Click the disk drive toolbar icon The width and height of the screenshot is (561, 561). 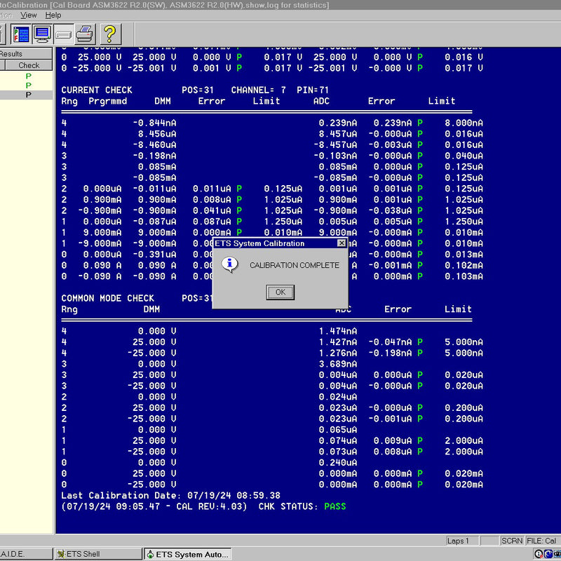click(62, 34)
